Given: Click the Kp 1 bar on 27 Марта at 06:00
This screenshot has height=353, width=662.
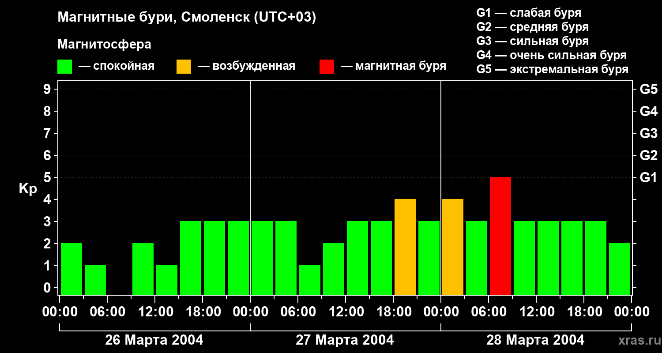Looking at the screenshot, I should 310,280.
